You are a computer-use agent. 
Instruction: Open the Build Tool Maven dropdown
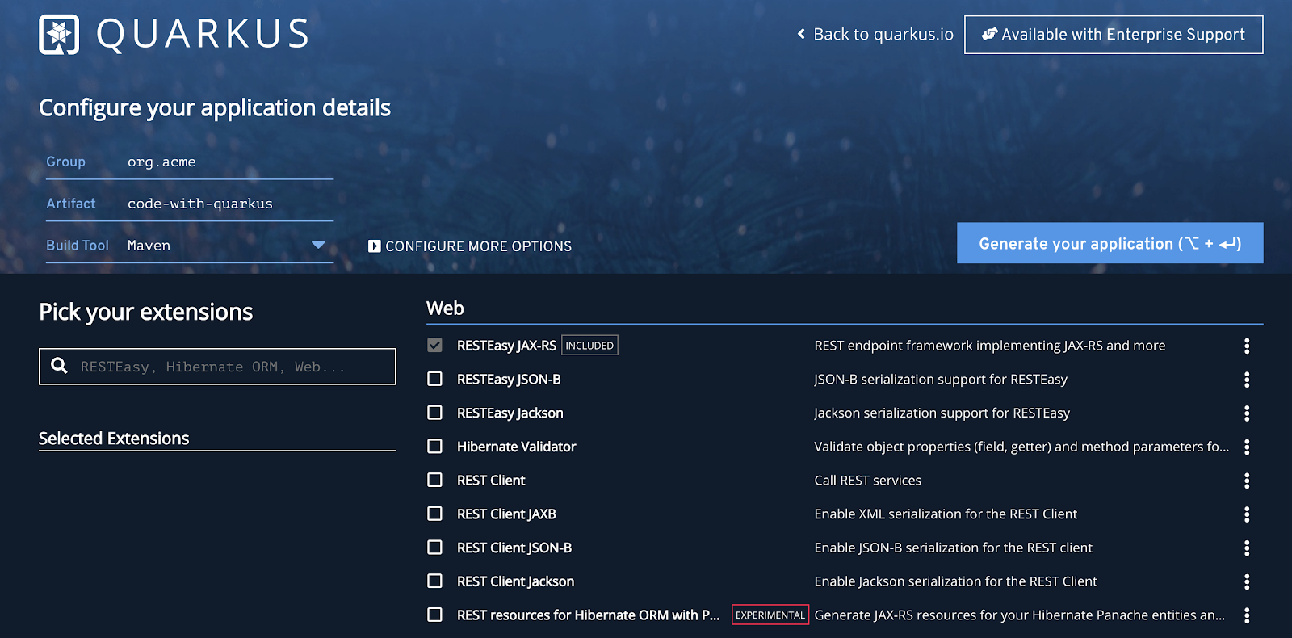click(229, 246)
